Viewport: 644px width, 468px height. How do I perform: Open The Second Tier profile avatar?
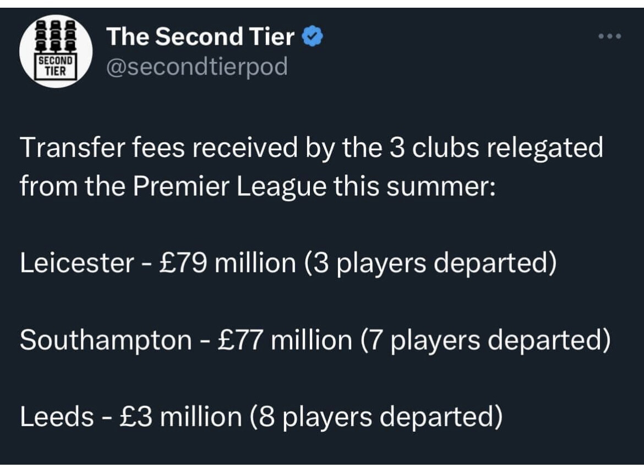tap(56, 51)
